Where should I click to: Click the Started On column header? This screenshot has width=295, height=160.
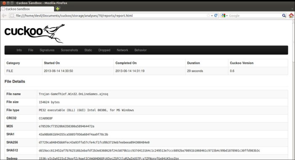52,63
